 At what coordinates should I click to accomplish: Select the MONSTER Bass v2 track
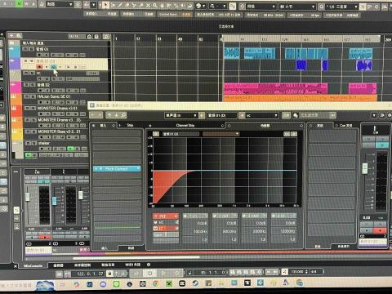click(x=59, y=131)
